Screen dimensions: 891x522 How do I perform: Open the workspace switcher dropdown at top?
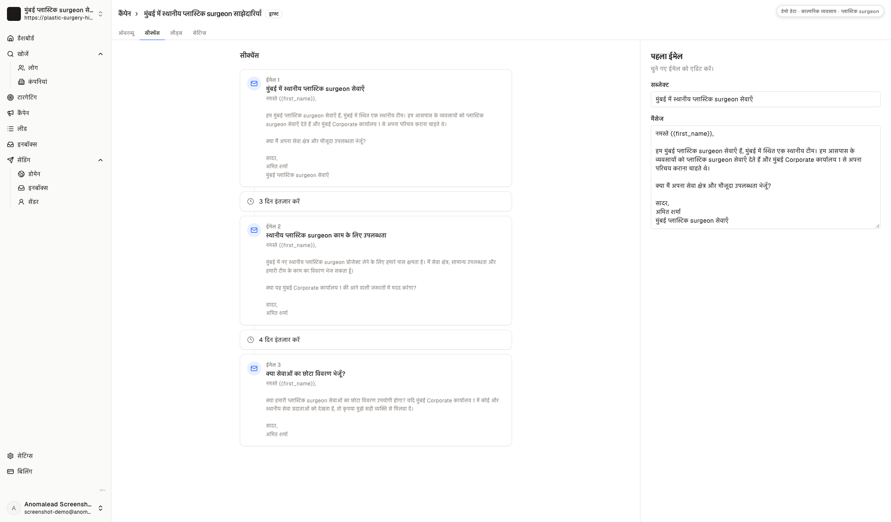(56, 14)
